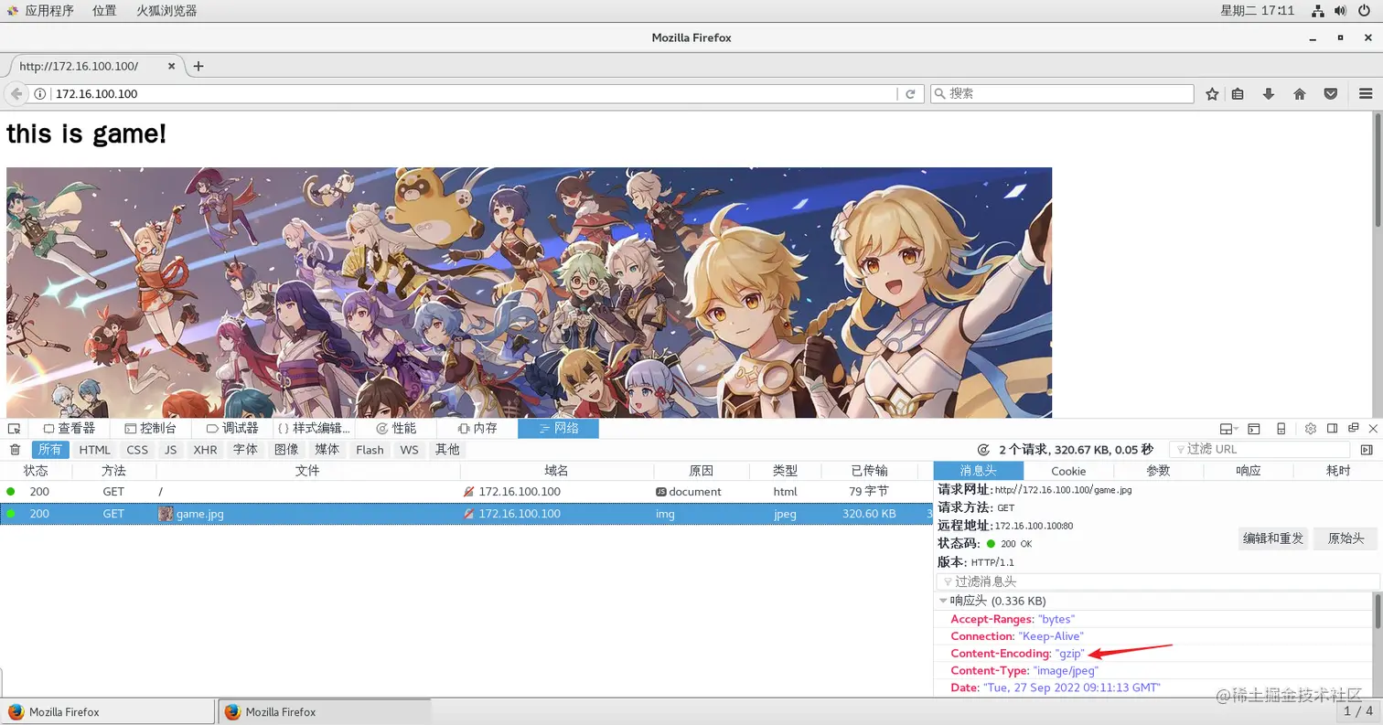Viewport: 1383px width, 725px height.
Task: Switch to the 查看器 devtools tab
Action: coord(70,429)
